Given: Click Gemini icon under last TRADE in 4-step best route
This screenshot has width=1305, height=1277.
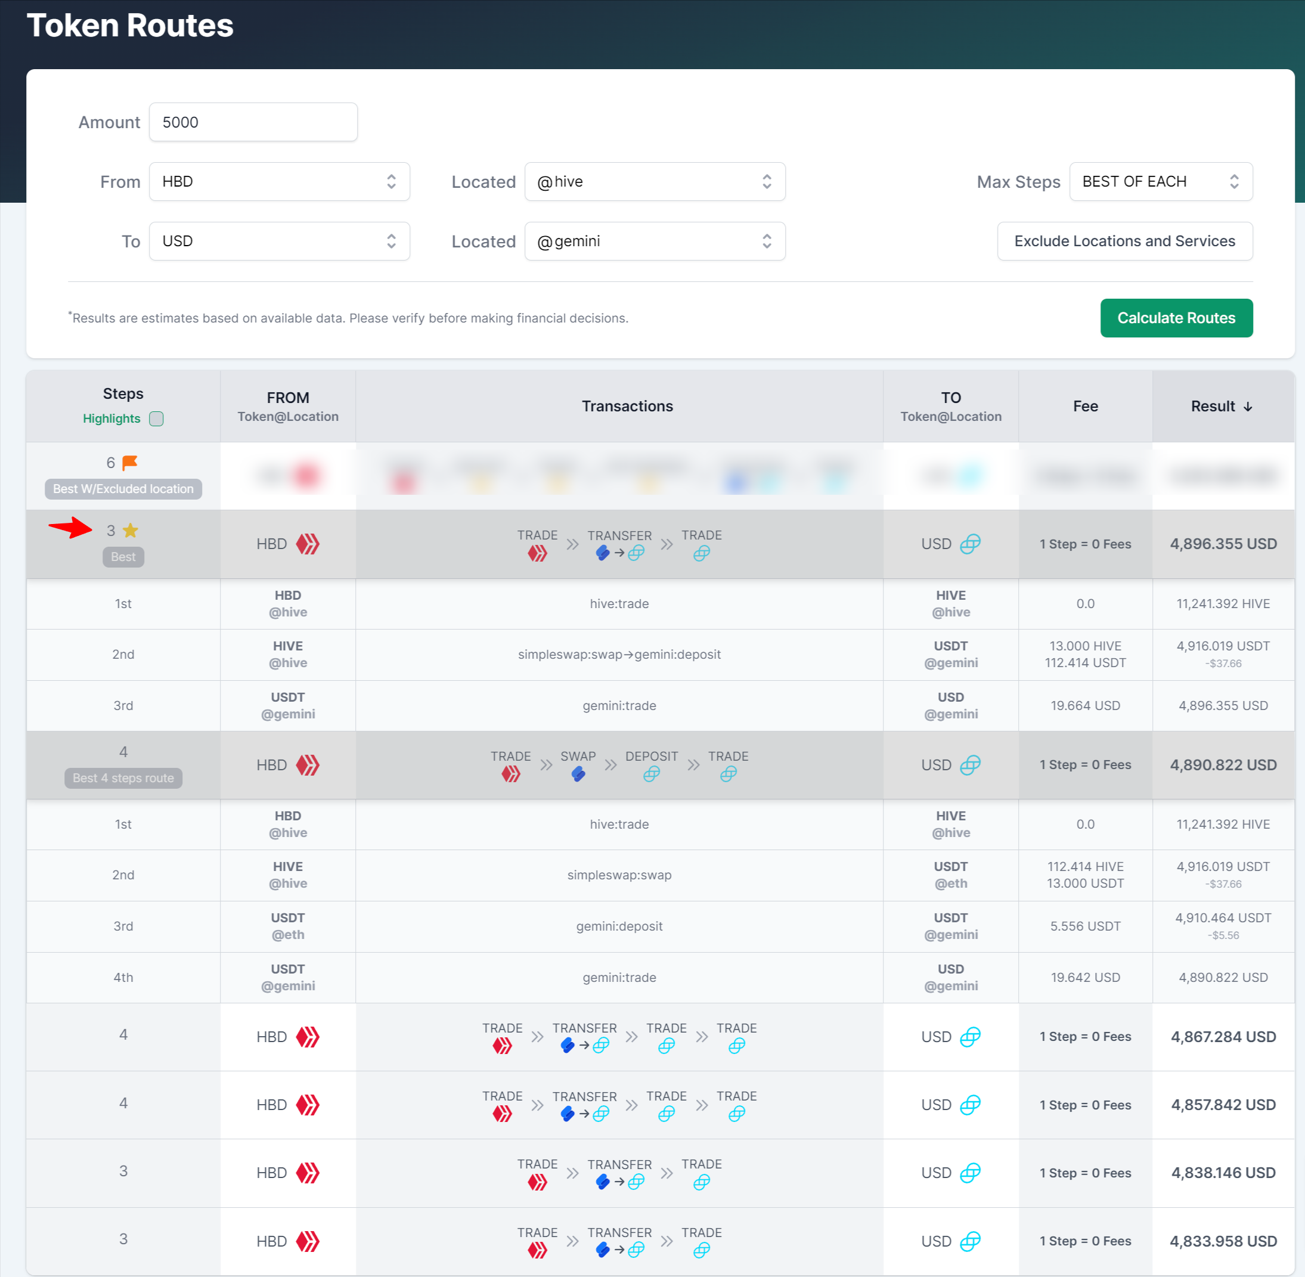Looking at the screenshot, I should pos(729,774).
